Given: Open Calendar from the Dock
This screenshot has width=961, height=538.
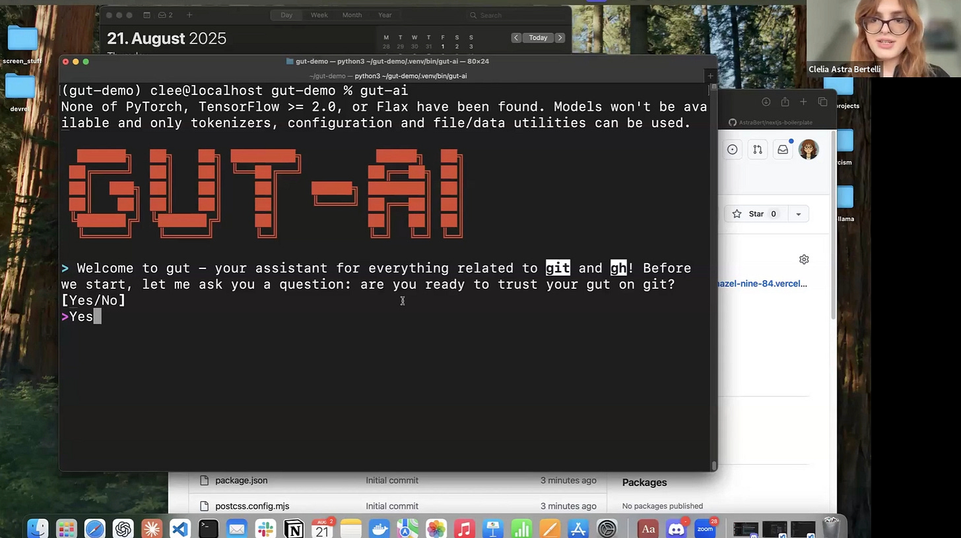Looking at the screenshot, I should 322,529.
